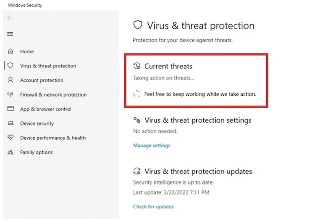Go to Home in sidebar
The image size is (310, 221).
click(27, 52)
